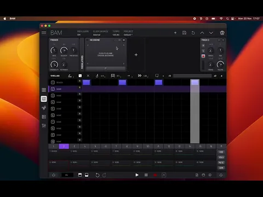Click the diamond icon at the bottom bar's far right
This screenshot has height=197, width=263.
[221, 175]
